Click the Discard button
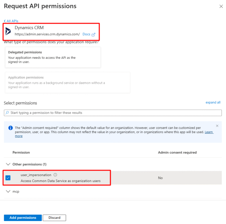The width and height of the screenshot is (226, 224). [x=54, y=218]
